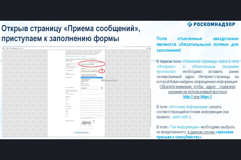Image resolution: width=241 pixels, height=160 pixels.
Task: Click the browser back arrow
Action: (3, 48)
